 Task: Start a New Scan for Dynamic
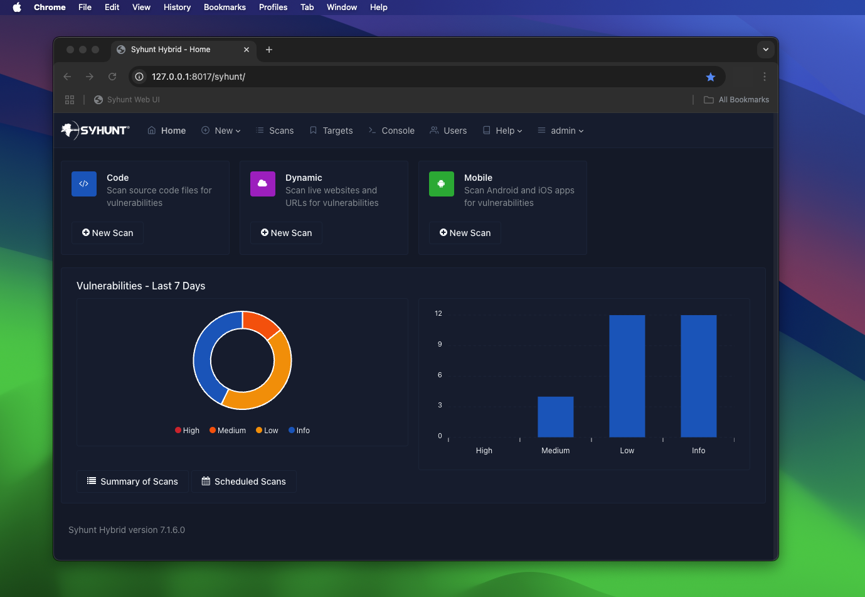(286, 233)
